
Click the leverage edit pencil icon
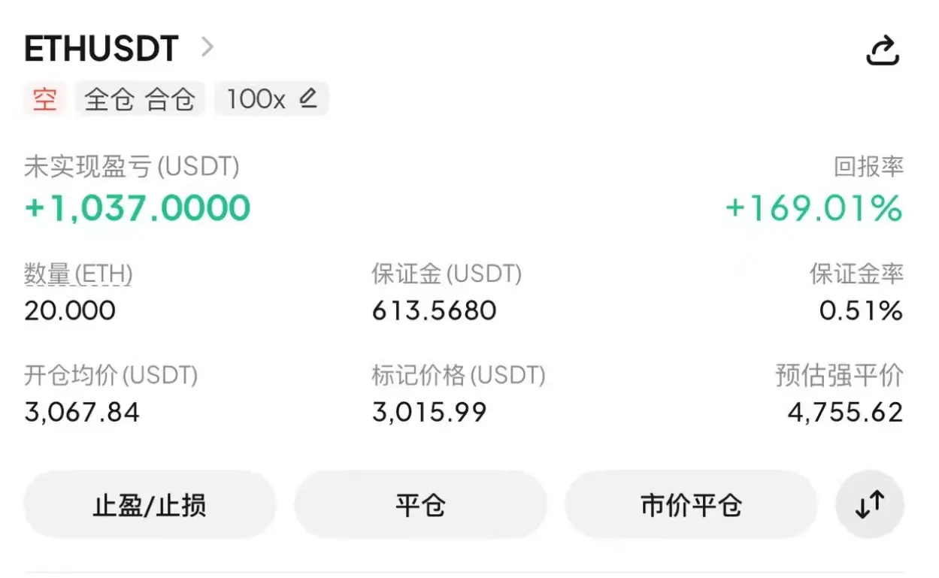pyautogui.click(x=307, y=98)
